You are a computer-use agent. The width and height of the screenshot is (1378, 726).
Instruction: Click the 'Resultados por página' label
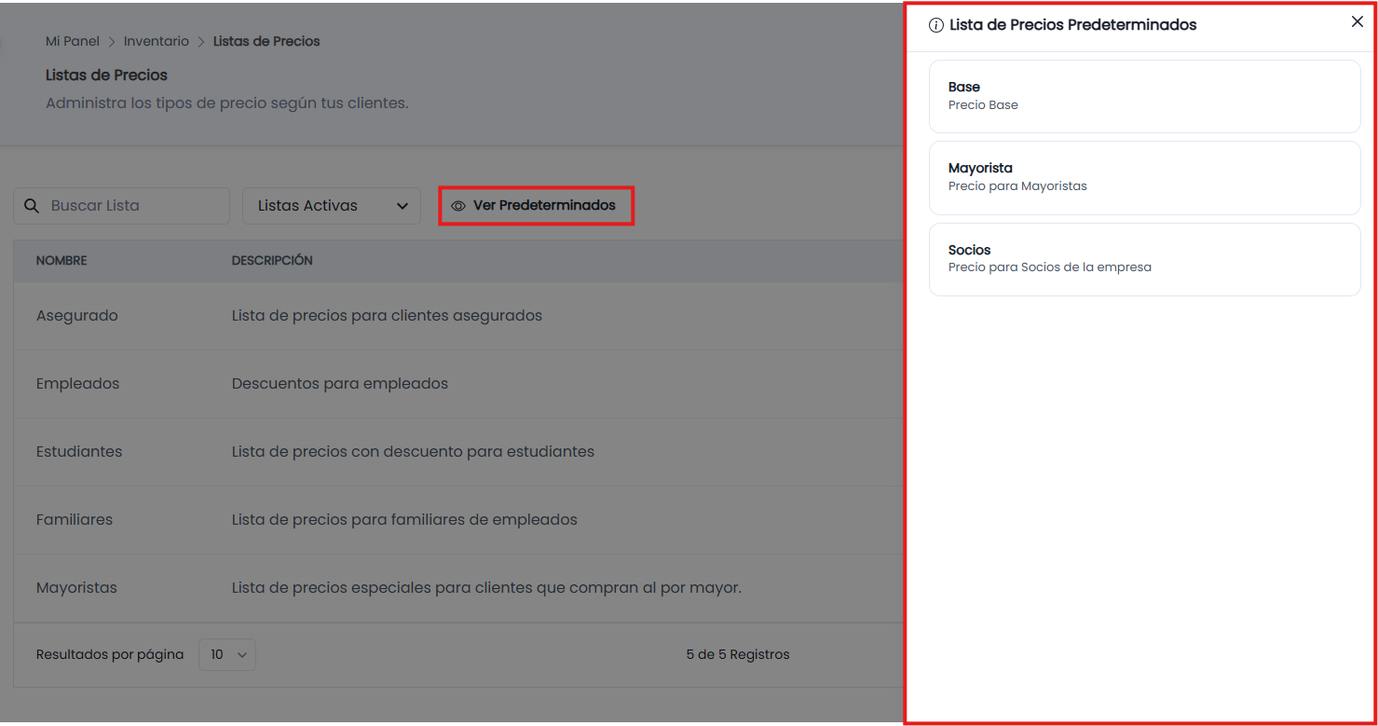110,654
